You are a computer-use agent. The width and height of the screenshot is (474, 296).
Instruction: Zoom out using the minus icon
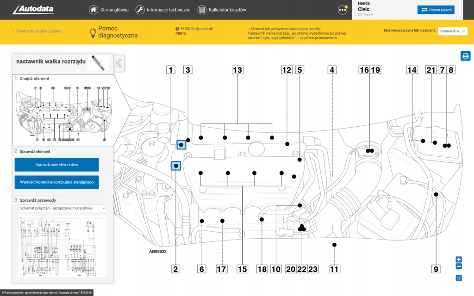pos(458,266)
